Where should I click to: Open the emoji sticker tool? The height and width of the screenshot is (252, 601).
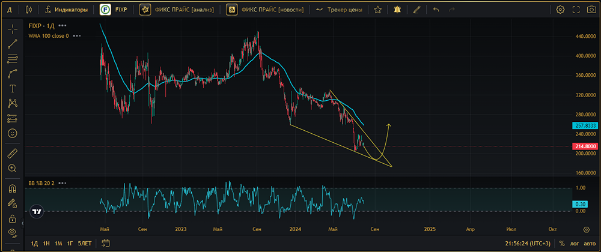coord(12,133)
